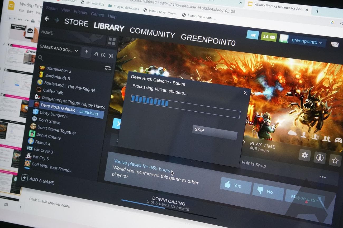The width and height of the screenshot is (343, 228).
Task: Expand the three-dot more options menu
Action: coord(322,177)
